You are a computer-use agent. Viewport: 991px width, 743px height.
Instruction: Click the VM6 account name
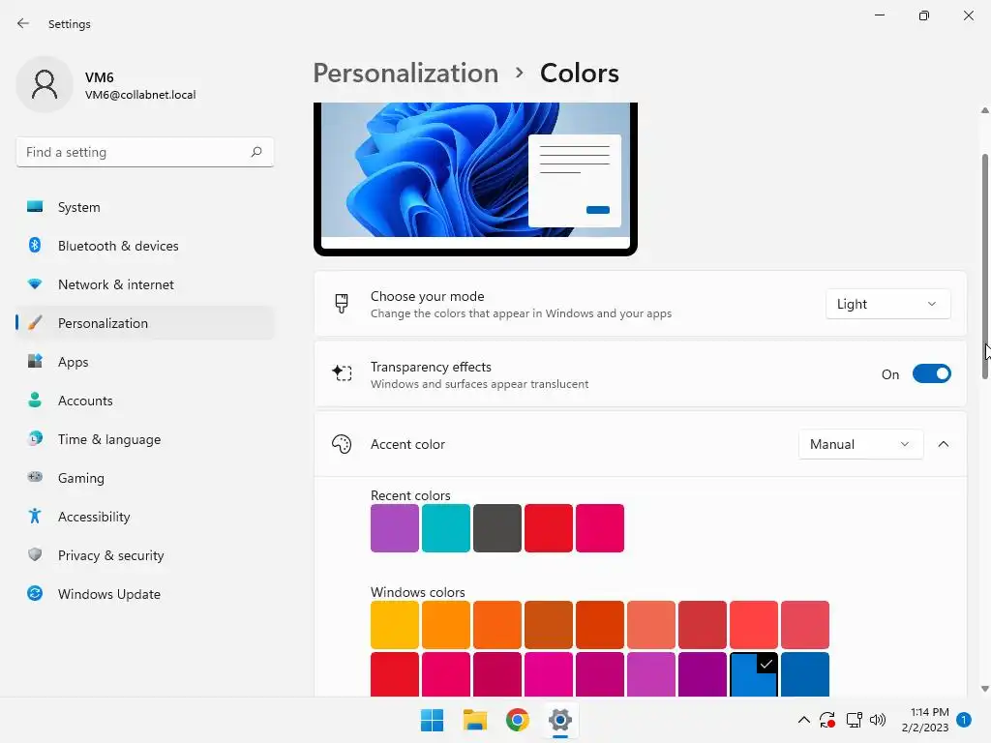point(100,77)
